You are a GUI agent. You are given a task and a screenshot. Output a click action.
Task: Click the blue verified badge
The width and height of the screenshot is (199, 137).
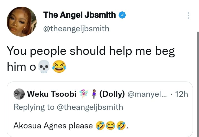click(122, 15)
